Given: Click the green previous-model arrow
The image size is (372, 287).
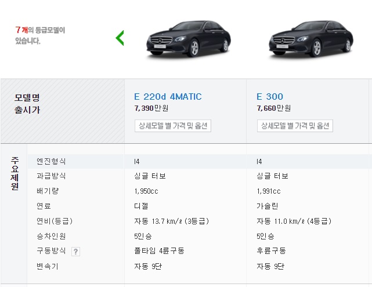Looking at the screenshot, I should pyautogui.click(x=120, y=38).
